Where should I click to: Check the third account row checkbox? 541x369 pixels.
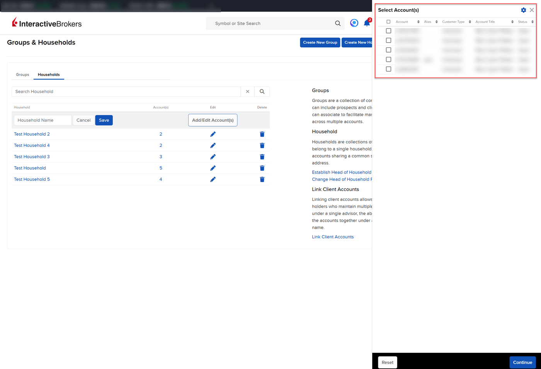[388, 50]
